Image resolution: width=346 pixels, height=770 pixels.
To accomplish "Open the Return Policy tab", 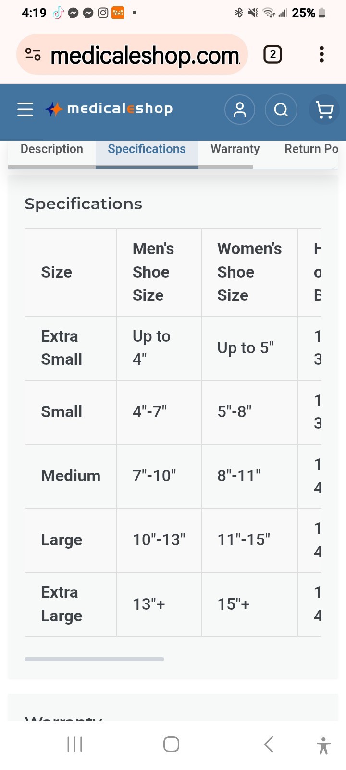I will click(310, 149).
